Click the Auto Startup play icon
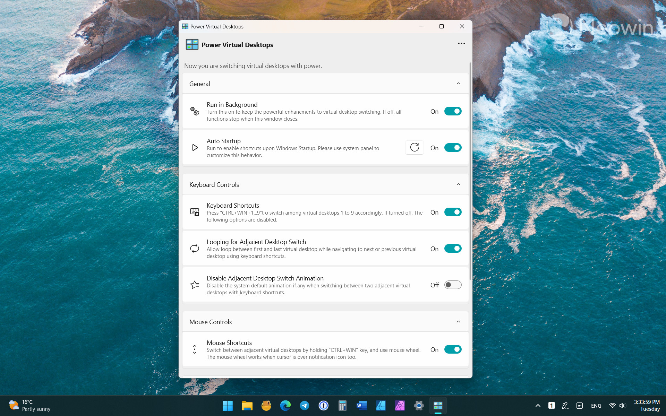Image resolution: width=666 pixels, height=416 pixels. click(x=195, y=148)
